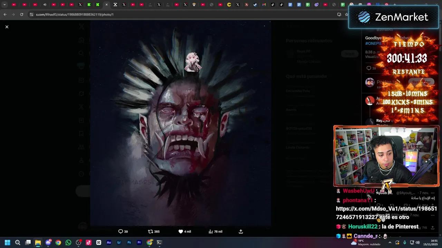This screenshot has height=248, width=442.
Task: Open Chrome icon beside the Terminal icon
Action: click(x=150, y=242)
